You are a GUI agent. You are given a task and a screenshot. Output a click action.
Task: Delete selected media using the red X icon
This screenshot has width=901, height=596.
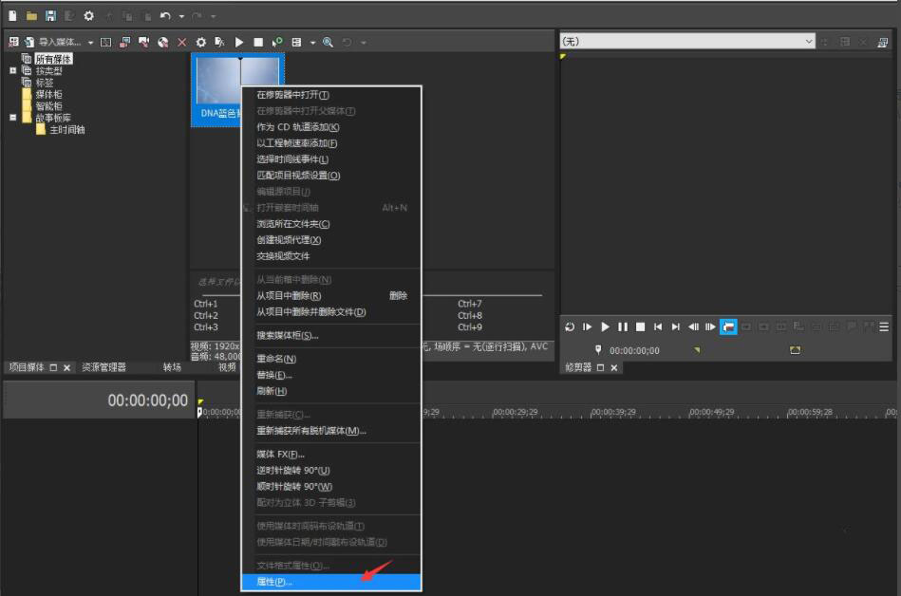coord(181,41)
